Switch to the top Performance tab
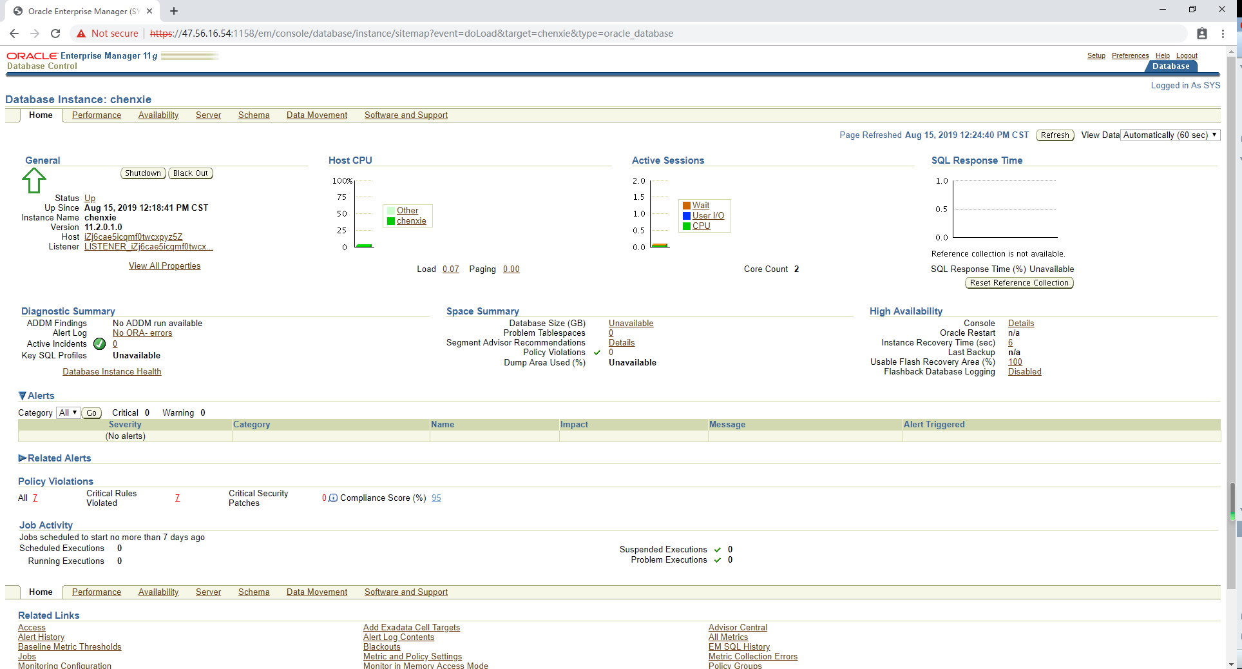 [x=97, y=115]
